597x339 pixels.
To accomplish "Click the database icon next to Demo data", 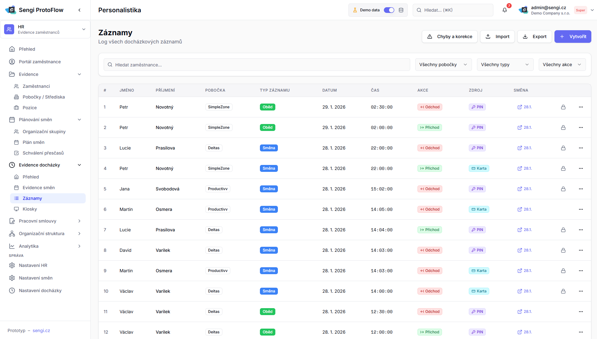I will 401,10.
